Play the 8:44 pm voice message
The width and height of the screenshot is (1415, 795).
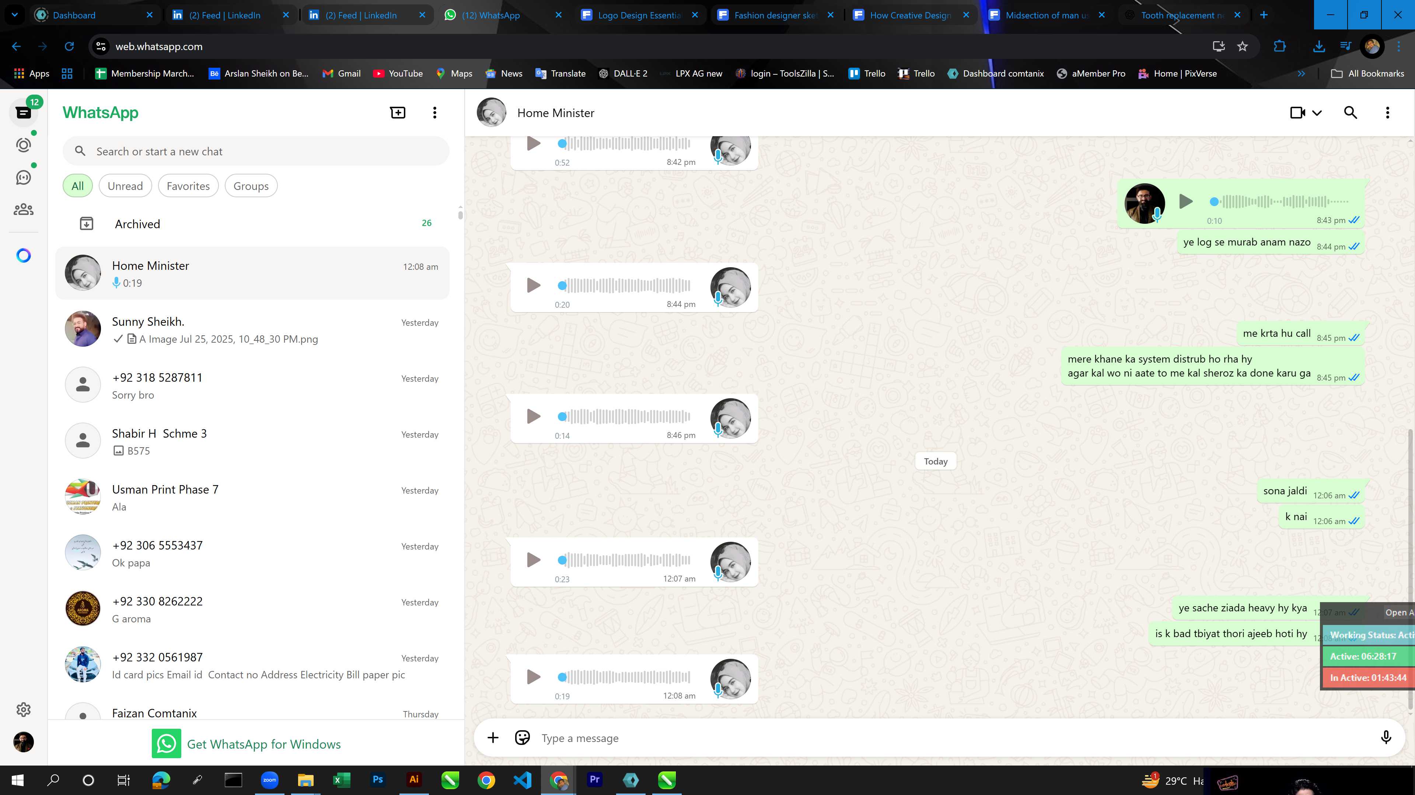533,285
